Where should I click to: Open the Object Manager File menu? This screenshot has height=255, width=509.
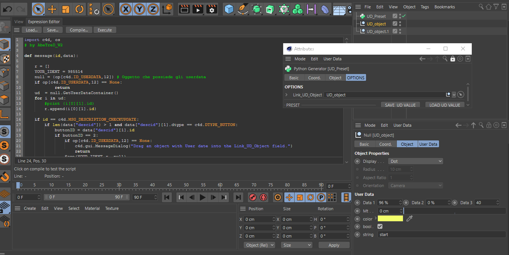pos(368,7)
